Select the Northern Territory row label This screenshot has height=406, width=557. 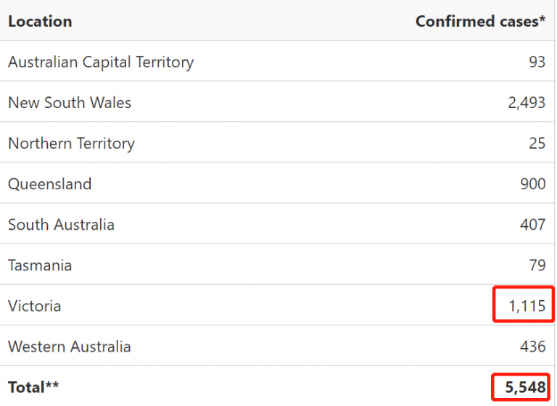click(x=71, y=144)
